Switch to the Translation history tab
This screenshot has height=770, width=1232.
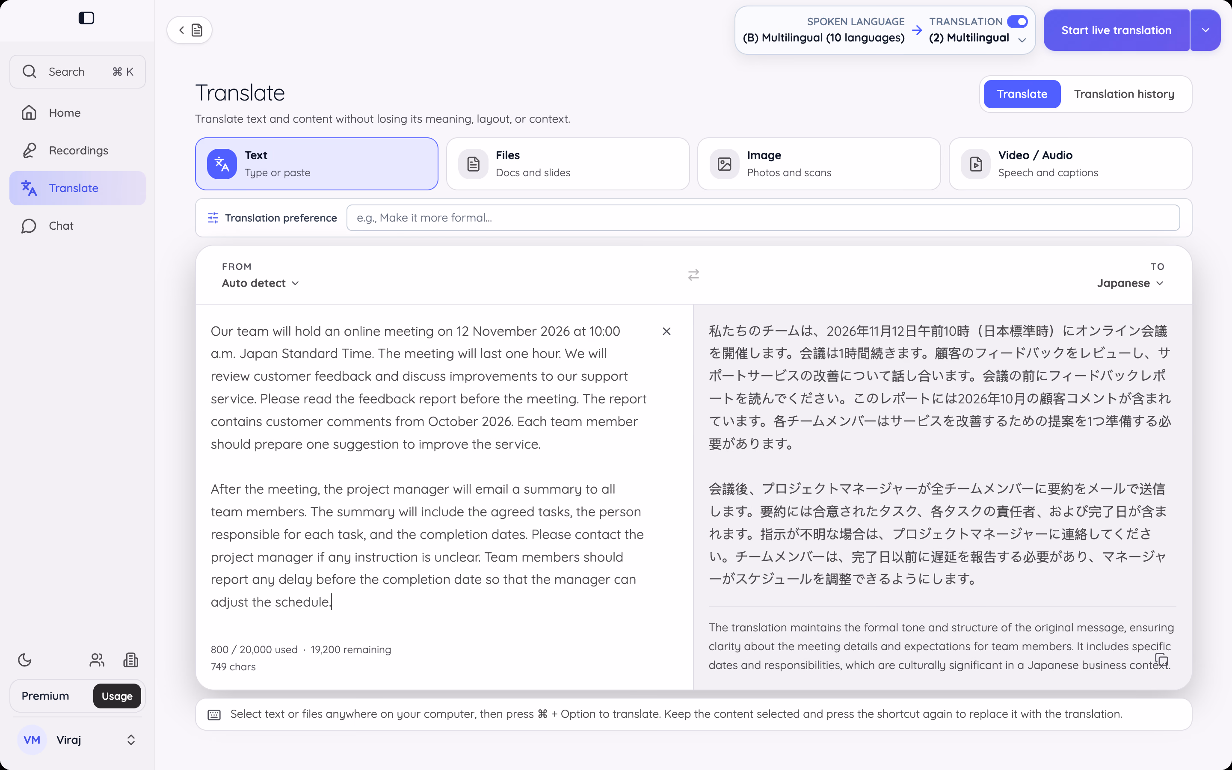(1124, 94)
